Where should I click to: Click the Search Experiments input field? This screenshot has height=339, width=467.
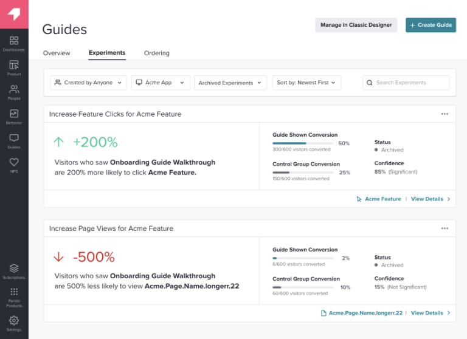click(406, 83)
